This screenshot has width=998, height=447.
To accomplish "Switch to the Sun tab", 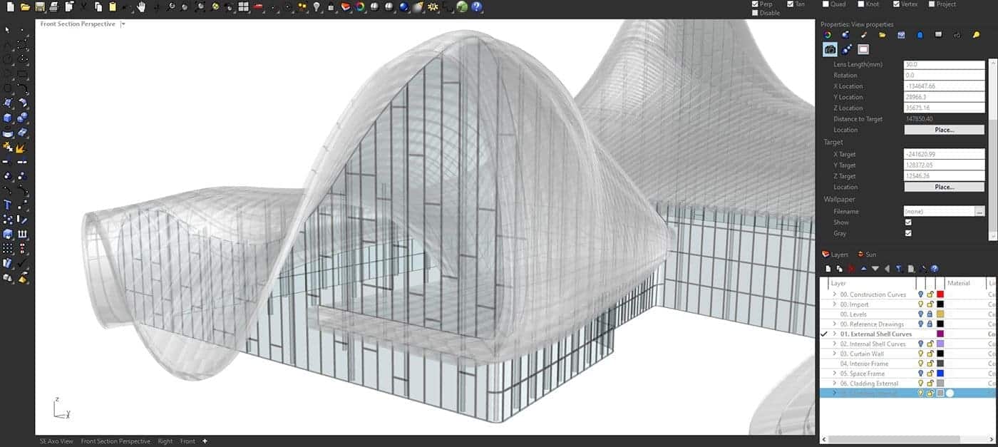I will (x=869, y=255).
